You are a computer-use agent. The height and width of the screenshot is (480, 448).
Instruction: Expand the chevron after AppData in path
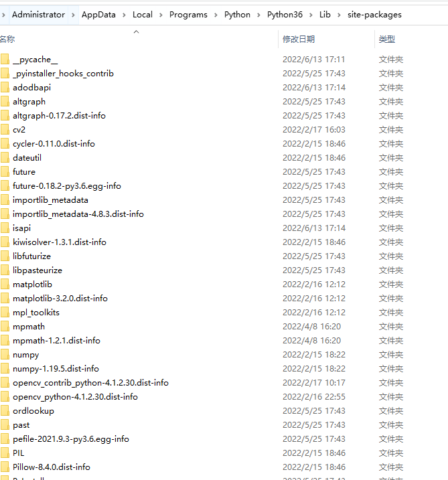(124, 15)
